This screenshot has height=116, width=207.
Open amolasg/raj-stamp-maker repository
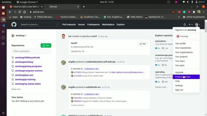point(28,84)
